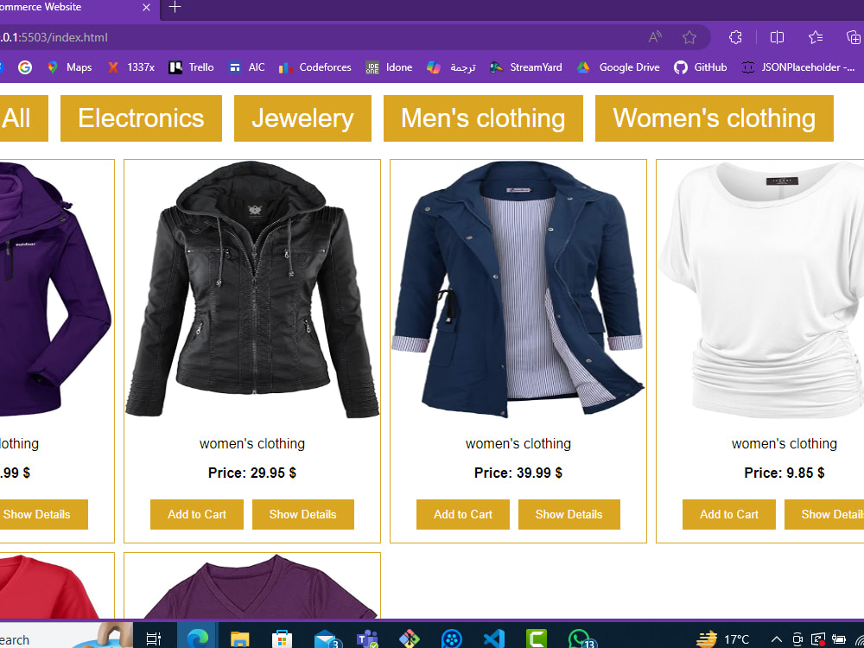Open File Explorer from the taskbar
Viewport: 864px width, 648px height.
pyautogui.click(x=239, y=639)
